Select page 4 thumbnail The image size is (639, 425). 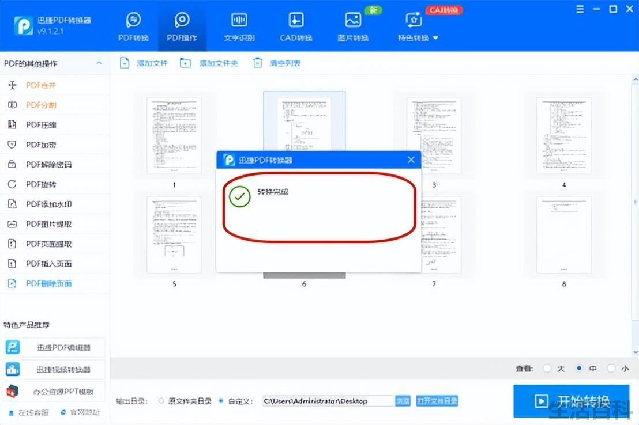pyautogui.click(x=564, y=135)
